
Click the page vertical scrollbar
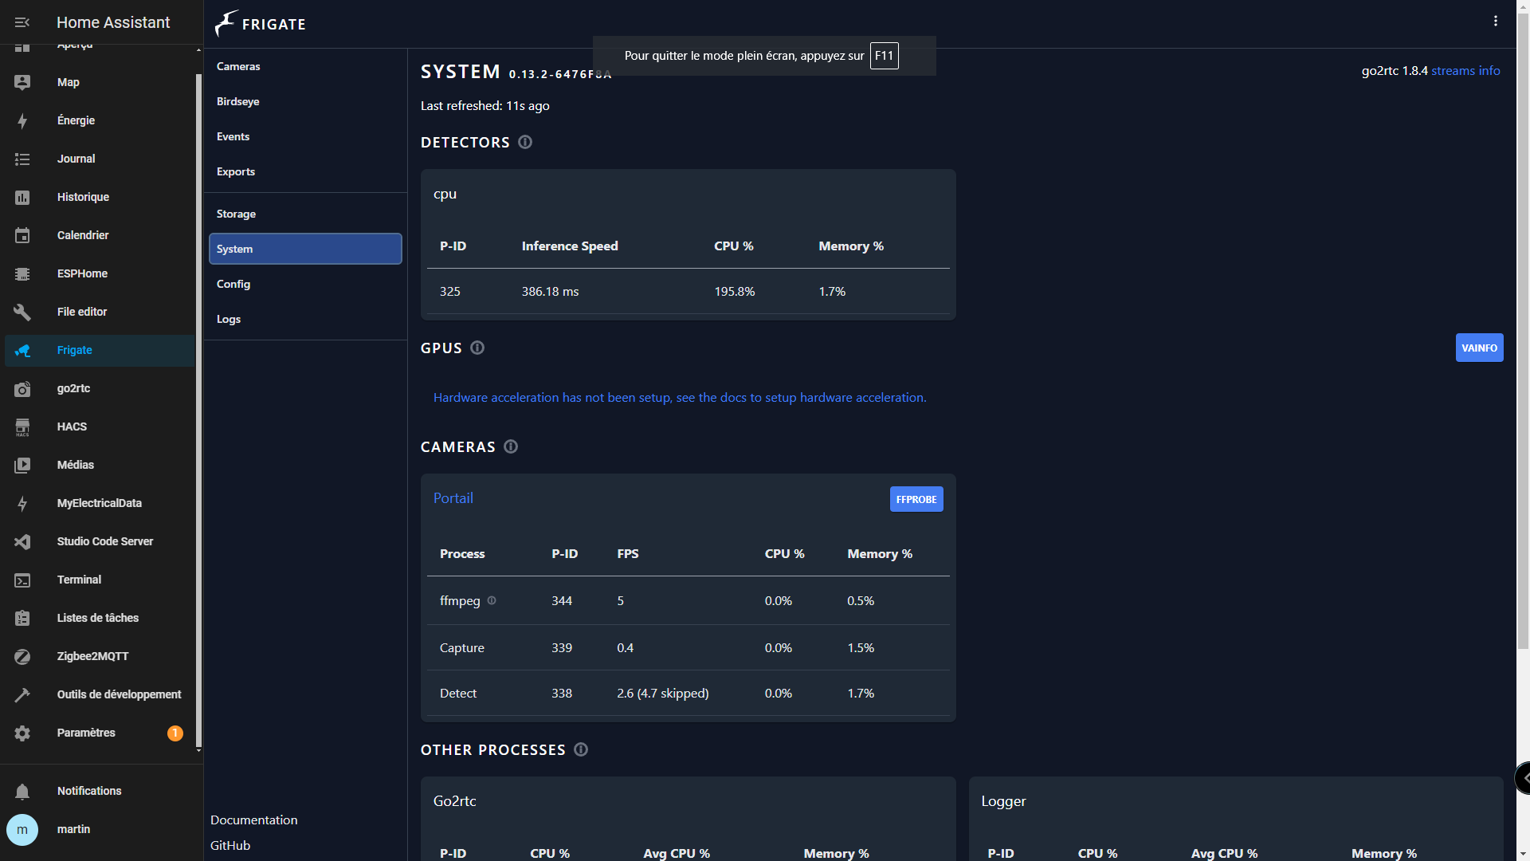point(1523,319)
